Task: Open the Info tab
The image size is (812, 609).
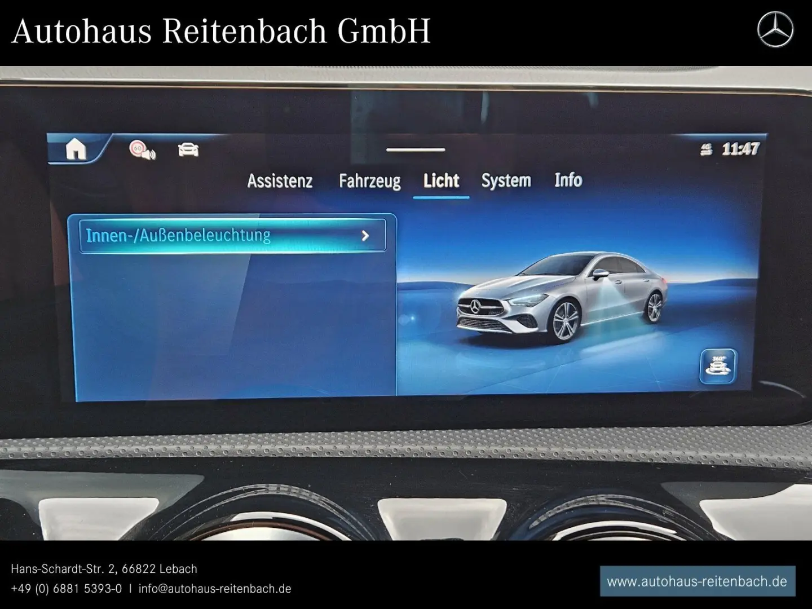Action: (x=568, y=180)
